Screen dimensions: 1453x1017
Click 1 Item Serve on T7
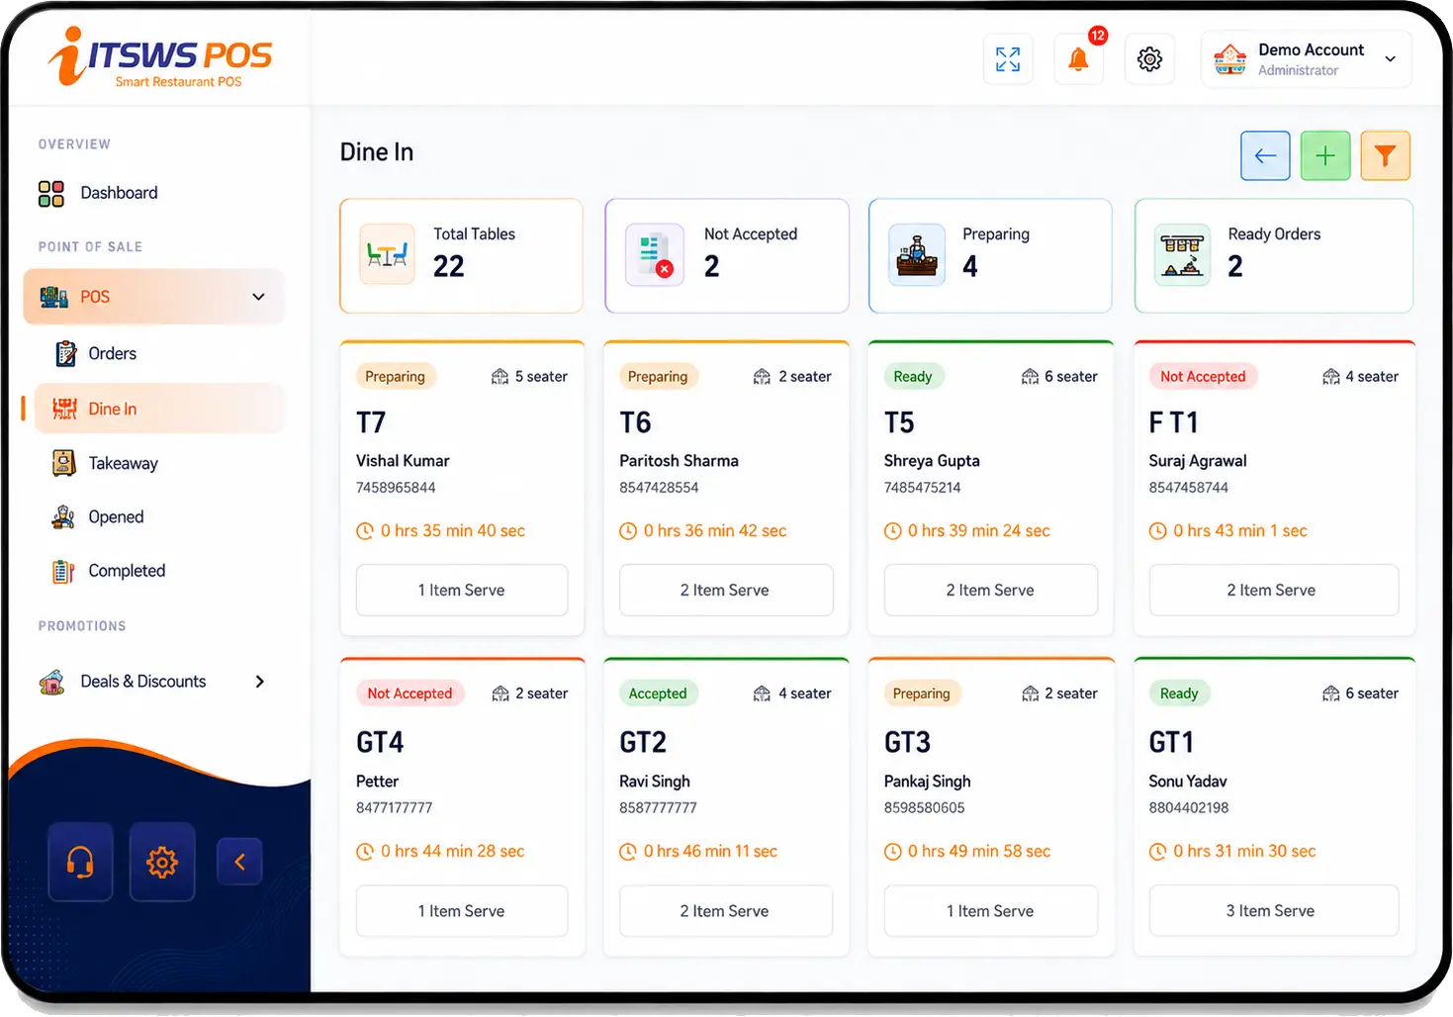(x=462, y=590)
